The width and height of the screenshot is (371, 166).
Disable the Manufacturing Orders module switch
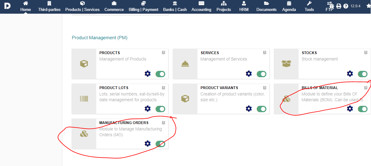[x=160, y=144]
